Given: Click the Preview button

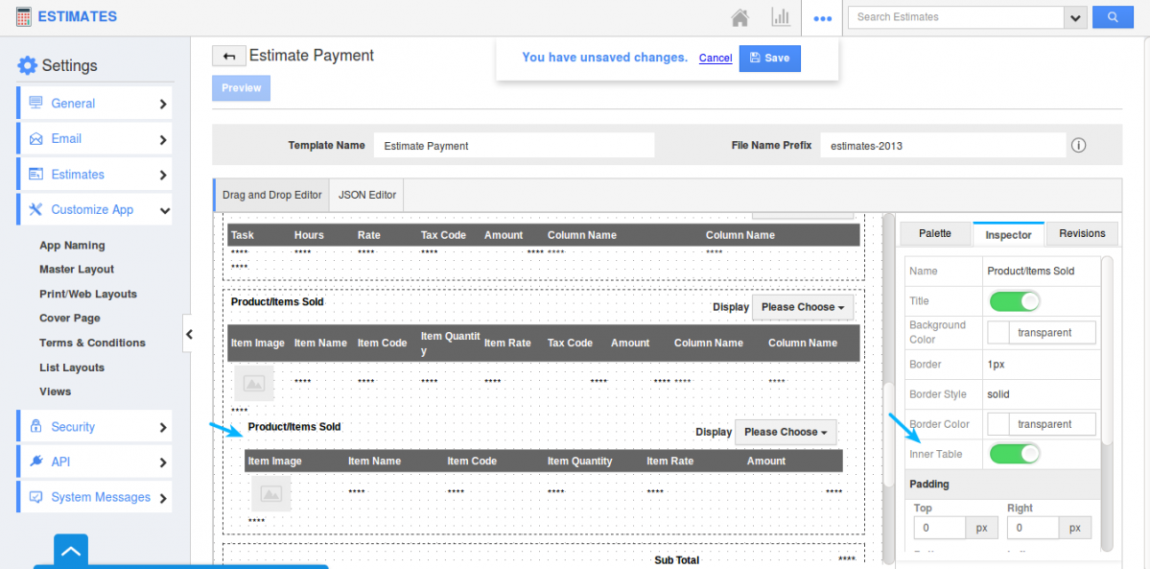Looking at the screenshot, I should [x=242, y=88].
